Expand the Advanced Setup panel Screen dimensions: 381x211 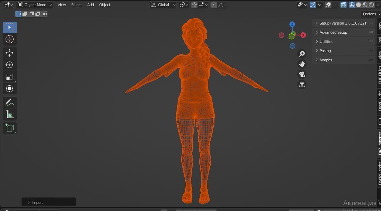pyautogui.click(x=344, y=32)
